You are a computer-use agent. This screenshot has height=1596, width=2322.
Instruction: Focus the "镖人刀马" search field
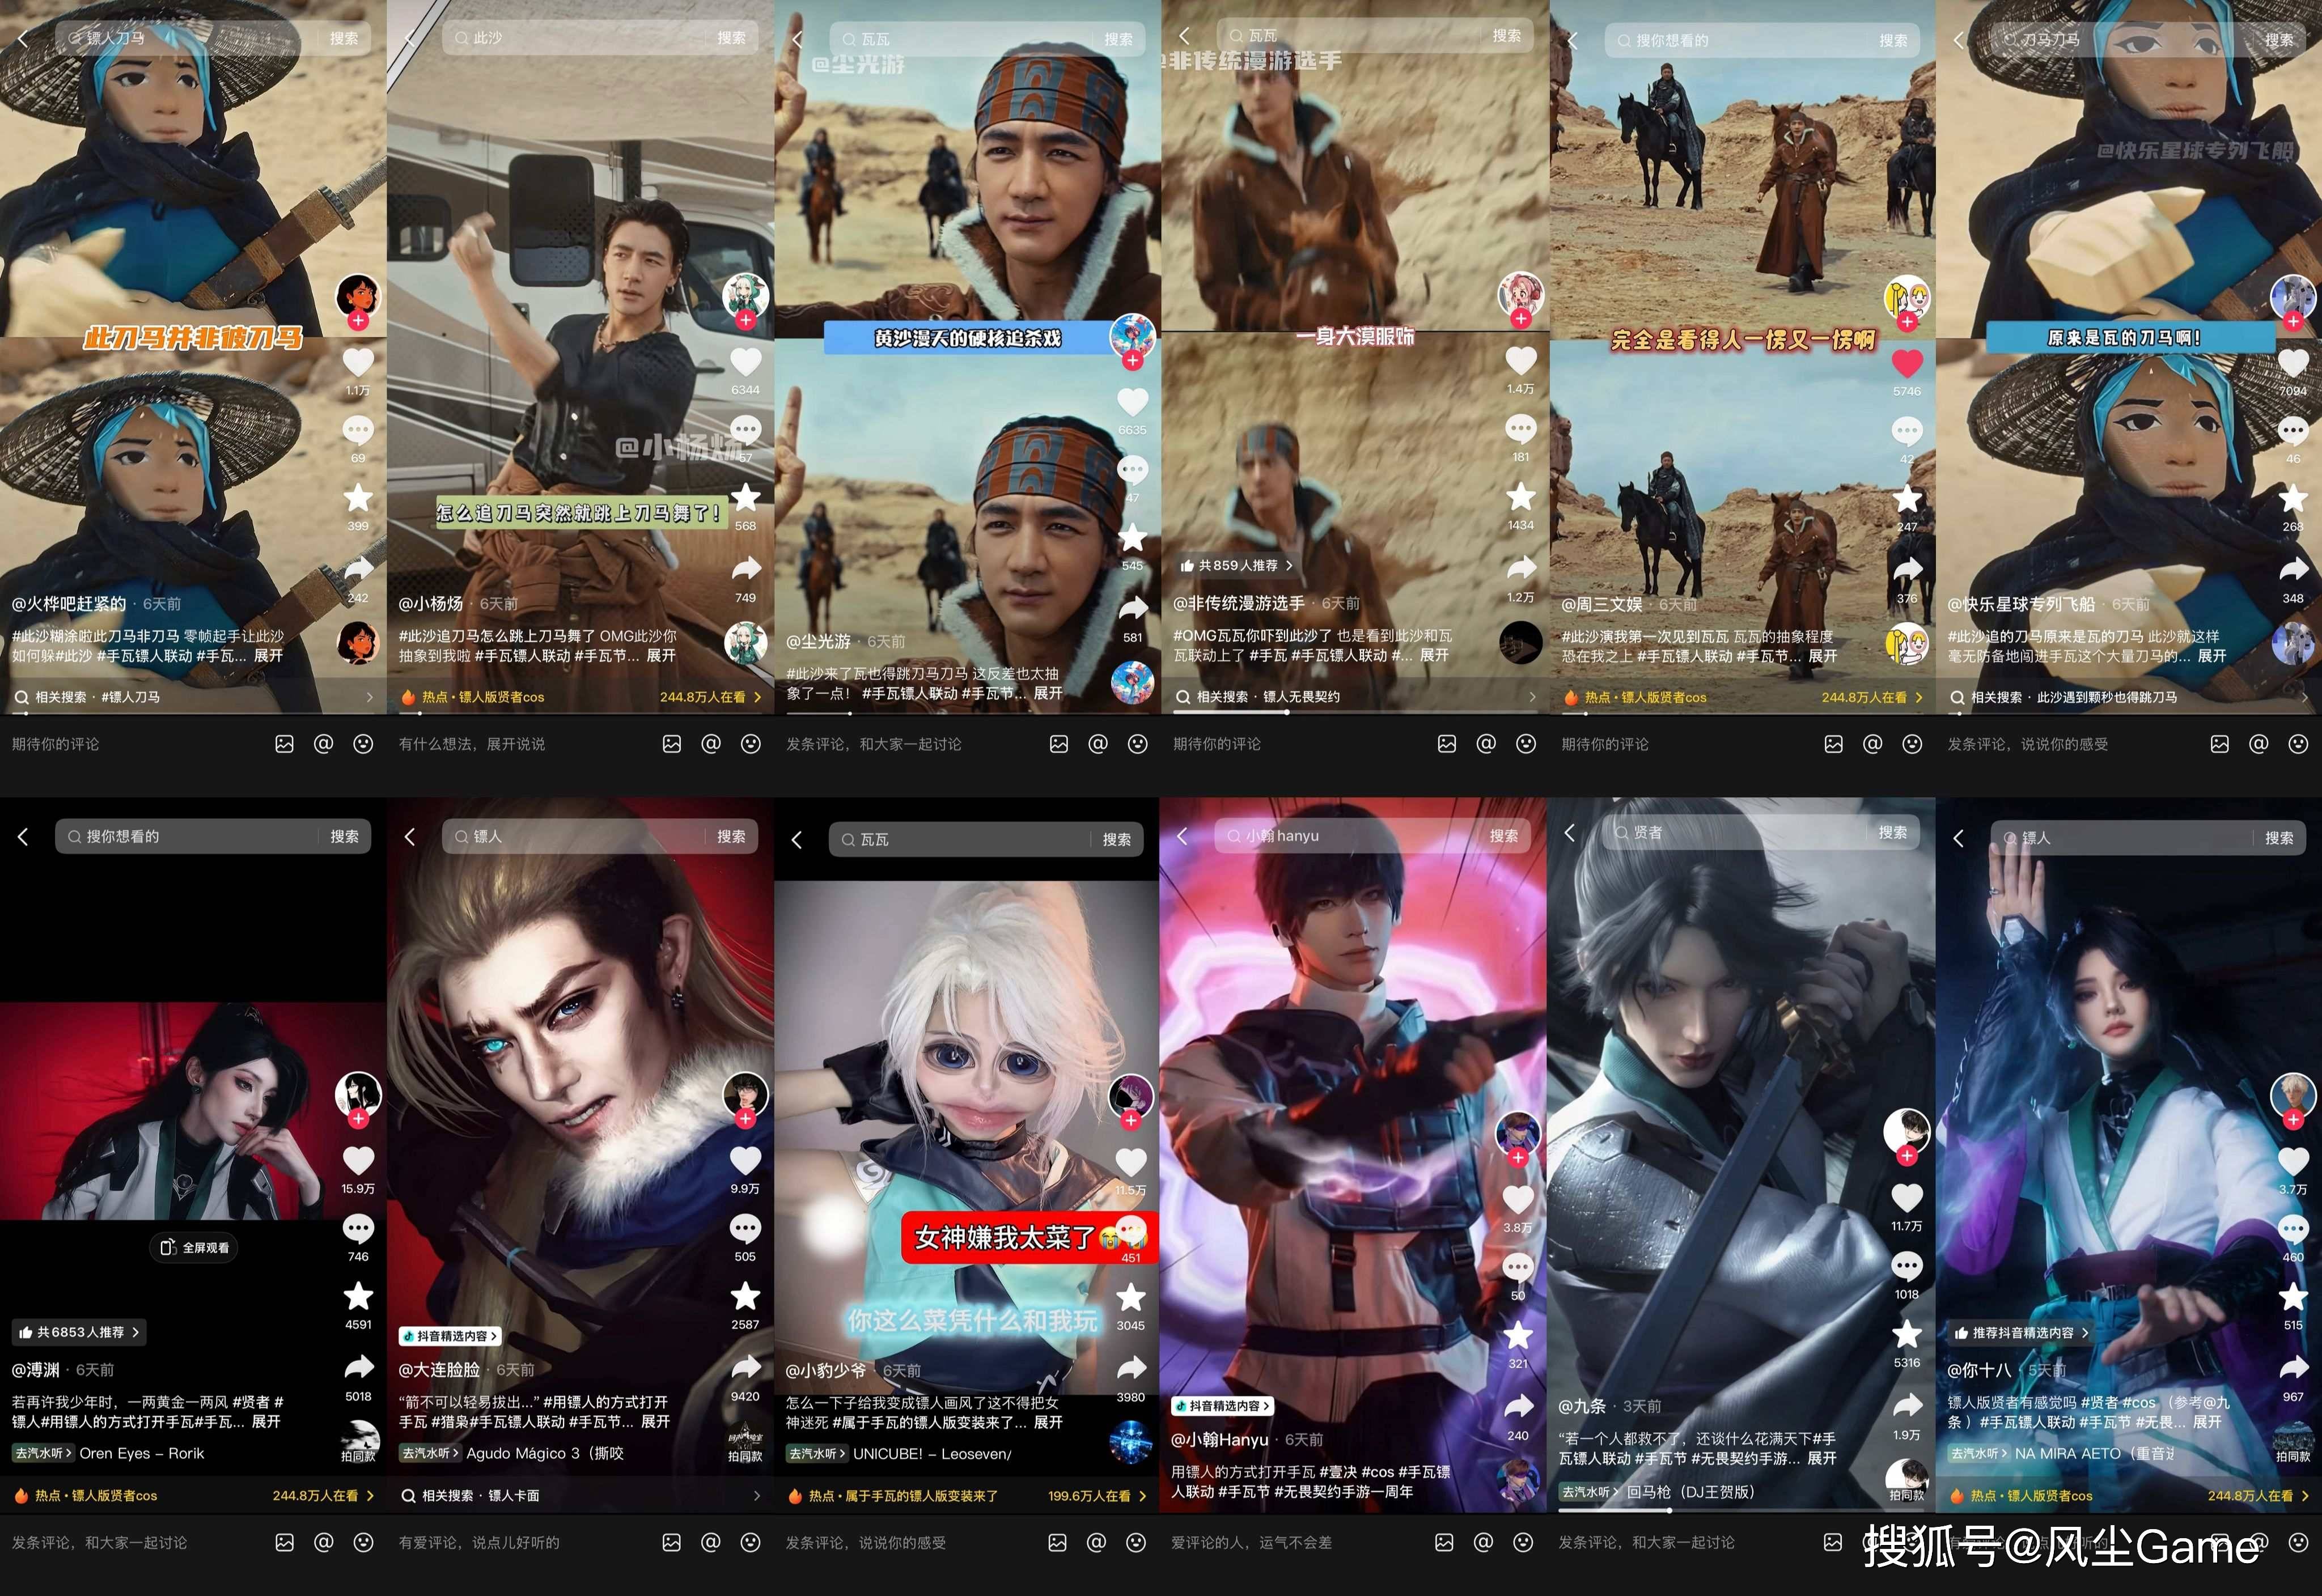(213, 38)
